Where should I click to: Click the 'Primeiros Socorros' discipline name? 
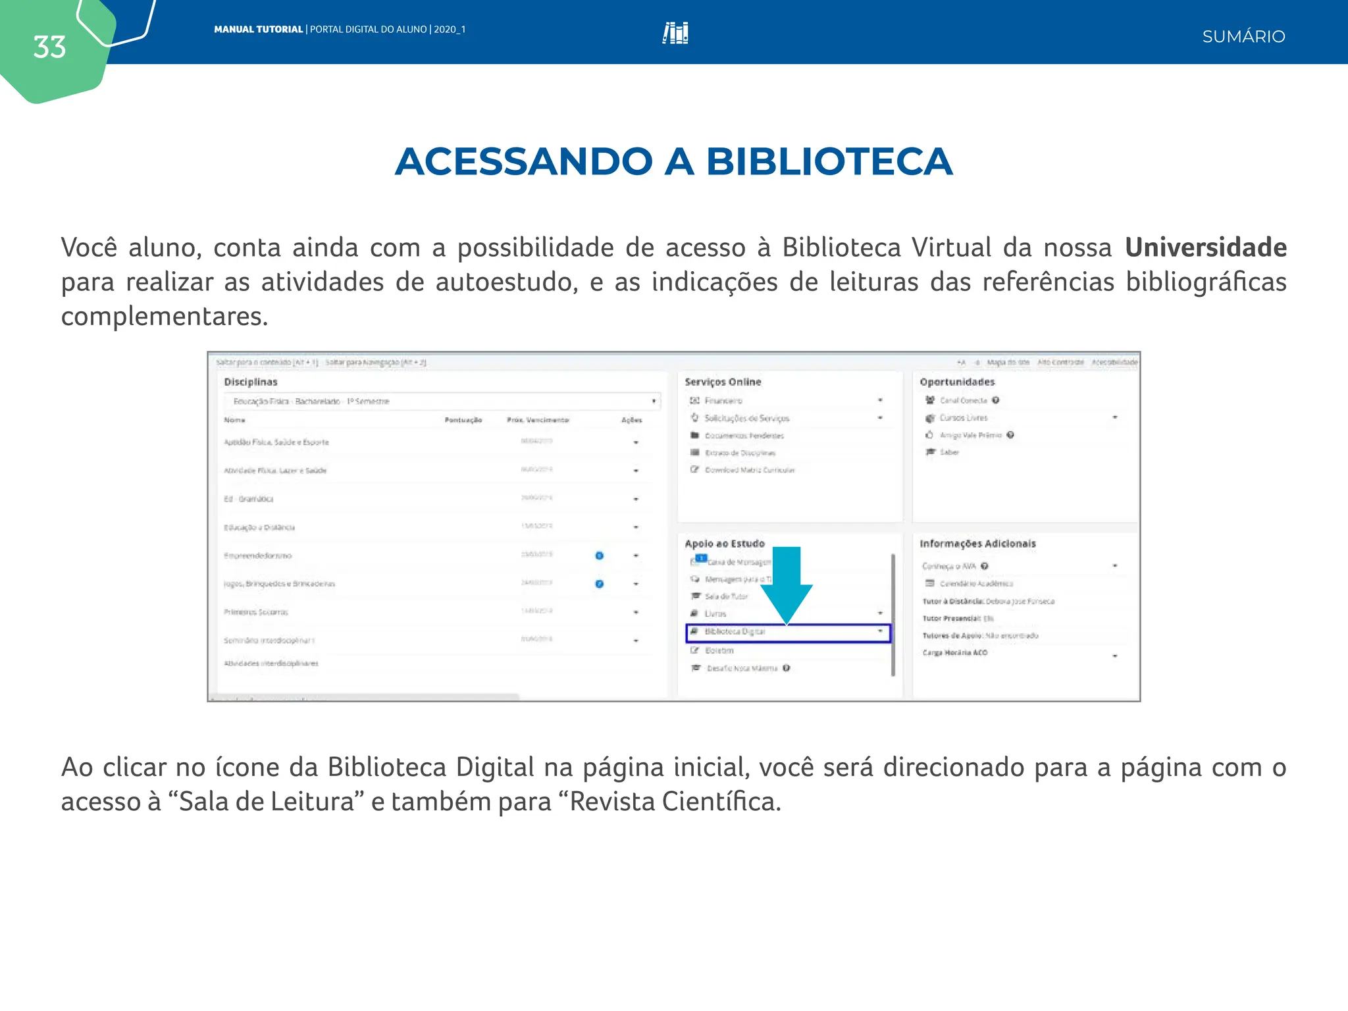pos(256,612)
